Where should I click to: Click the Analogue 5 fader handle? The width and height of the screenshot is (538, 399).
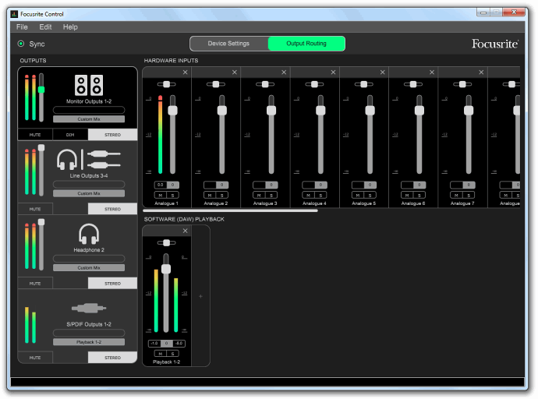point(370,111)
